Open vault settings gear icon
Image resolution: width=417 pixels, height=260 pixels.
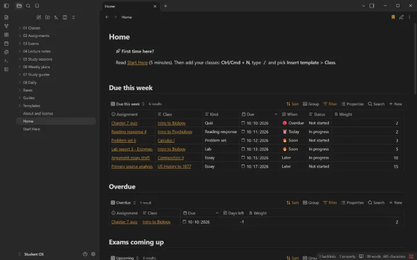[93, 254]
